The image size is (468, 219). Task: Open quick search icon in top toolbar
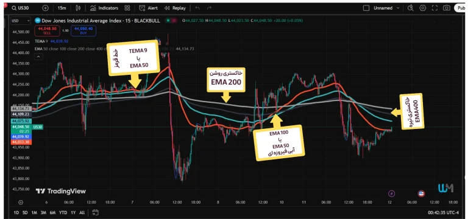point(410,8)
